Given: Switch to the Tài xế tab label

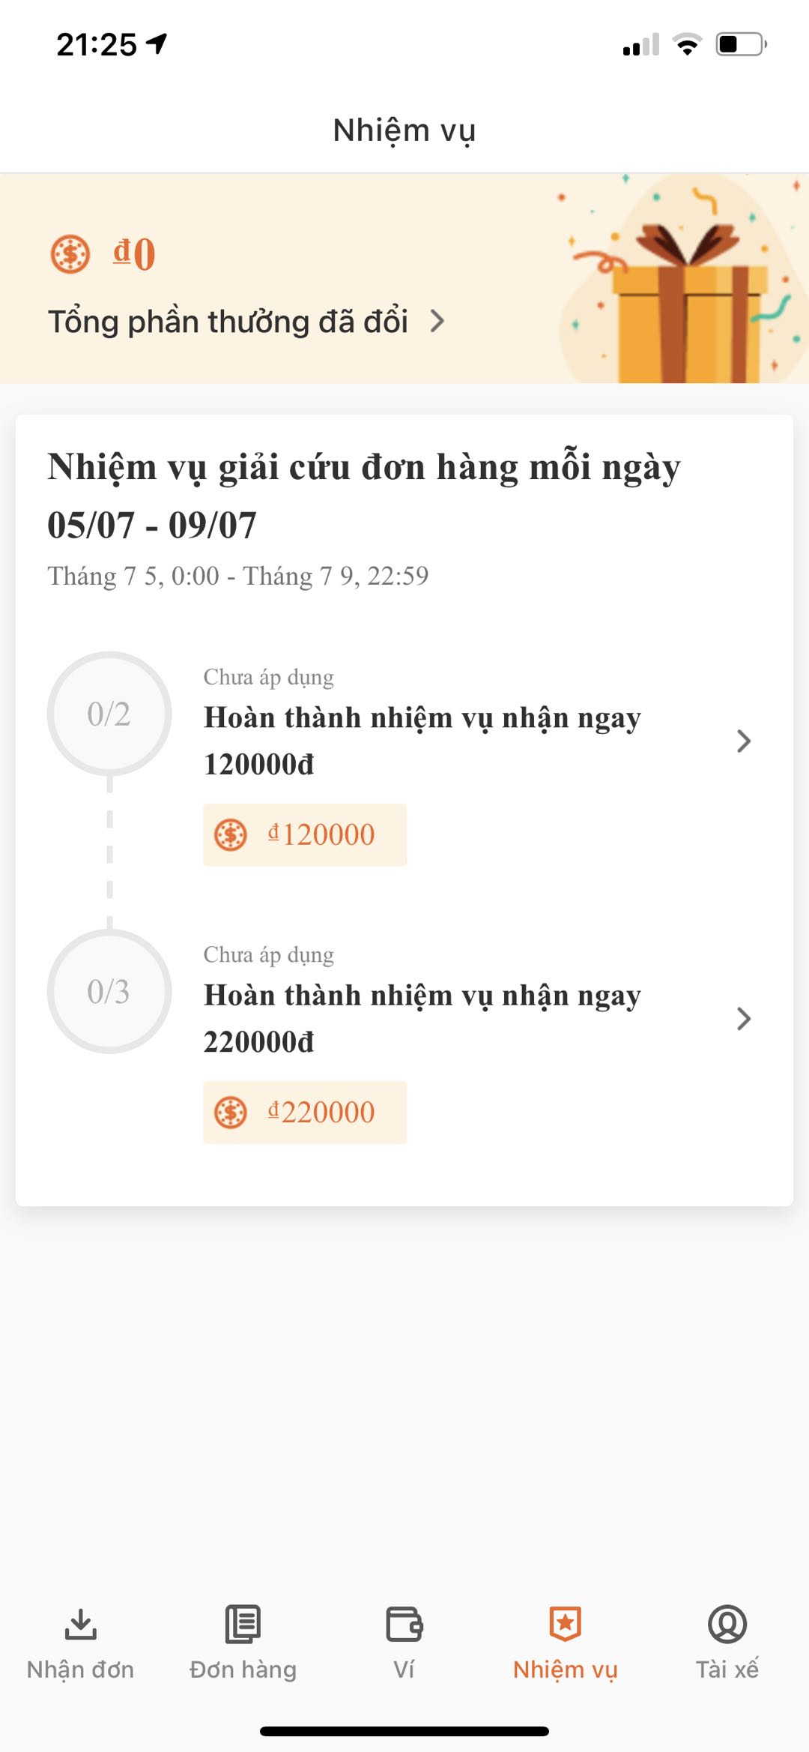Looking at the screenshot, I should (x=727, y=1670).
